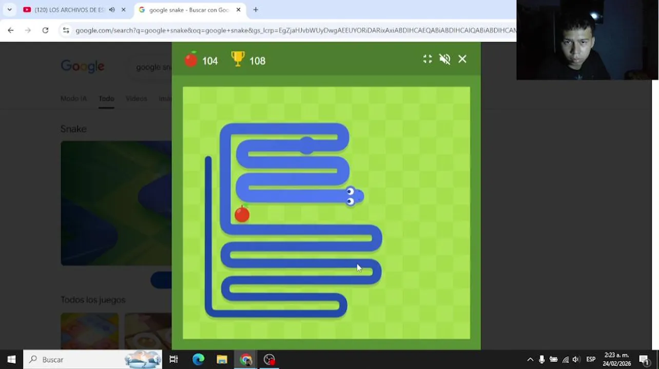
Task: Click the Buscar taskbar search box
Action: [93, 359]
